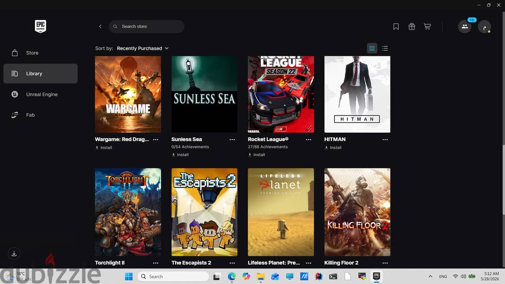Click the Windows taskbar Search box
Screen dimensions: 505x284
point(173,276)
